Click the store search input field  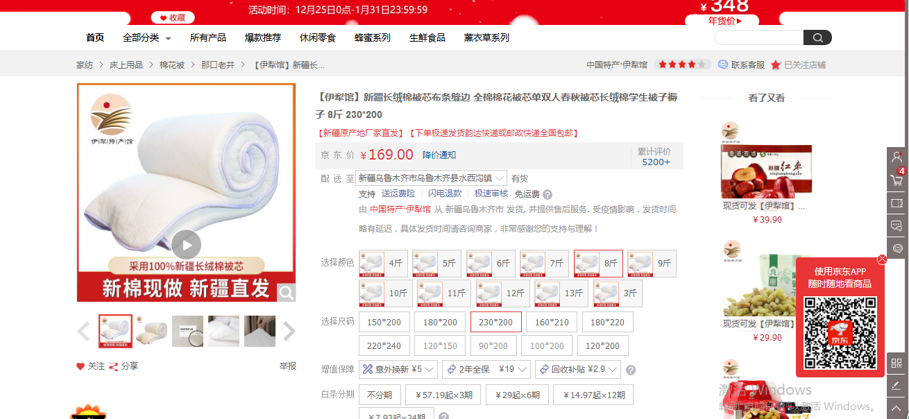coord(758,38)
